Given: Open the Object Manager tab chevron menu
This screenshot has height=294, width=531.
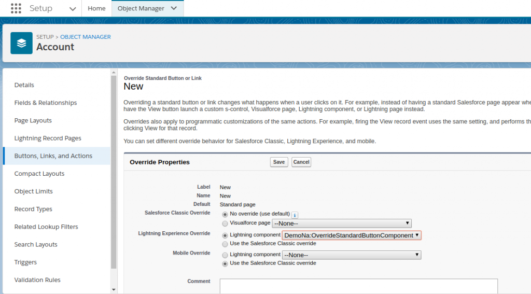Looking at the screenshot, I should click(x=174, y=8).
